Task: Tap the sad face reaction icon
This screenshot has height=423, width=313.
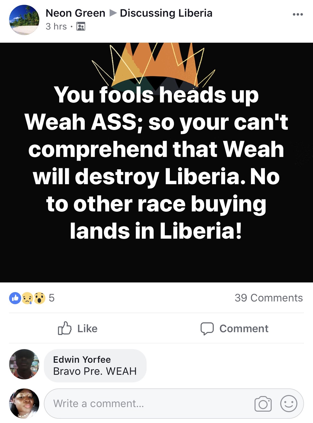Action: (27, 298)
